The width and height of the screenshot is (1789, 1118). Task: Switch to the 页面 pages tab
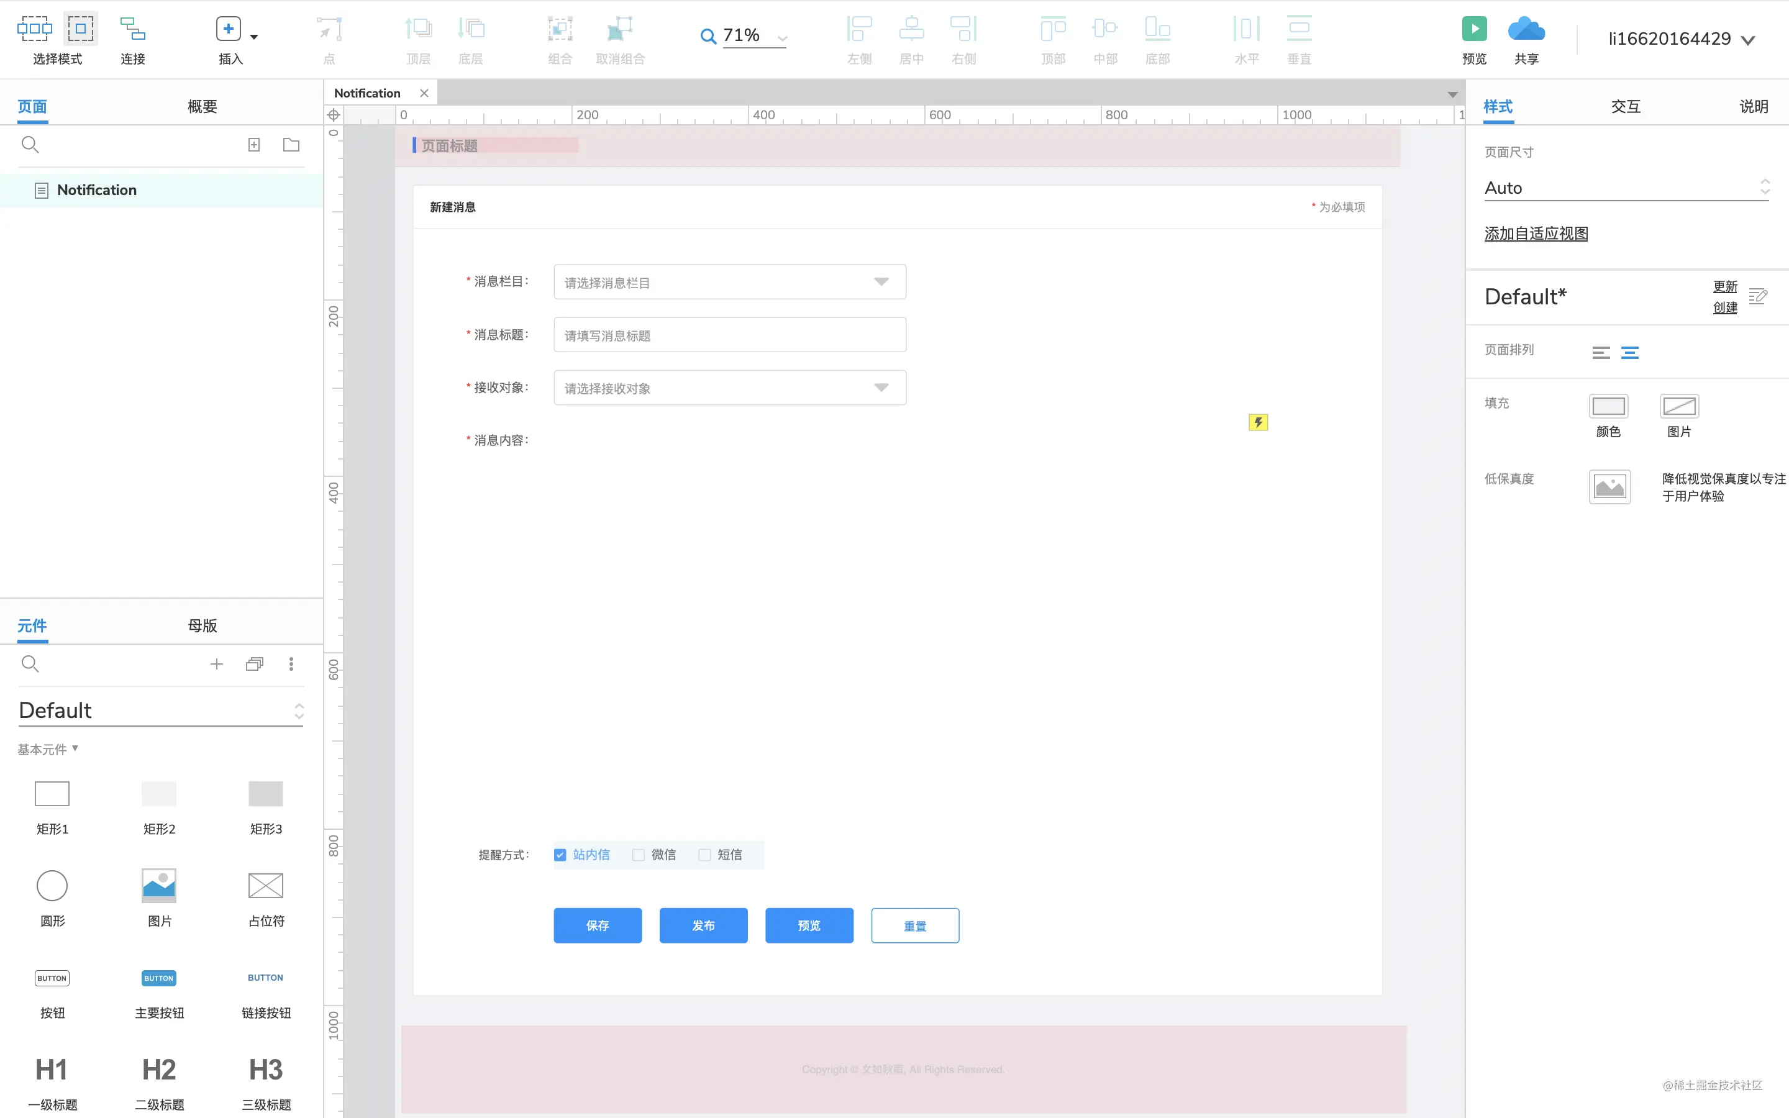point(32,106)
